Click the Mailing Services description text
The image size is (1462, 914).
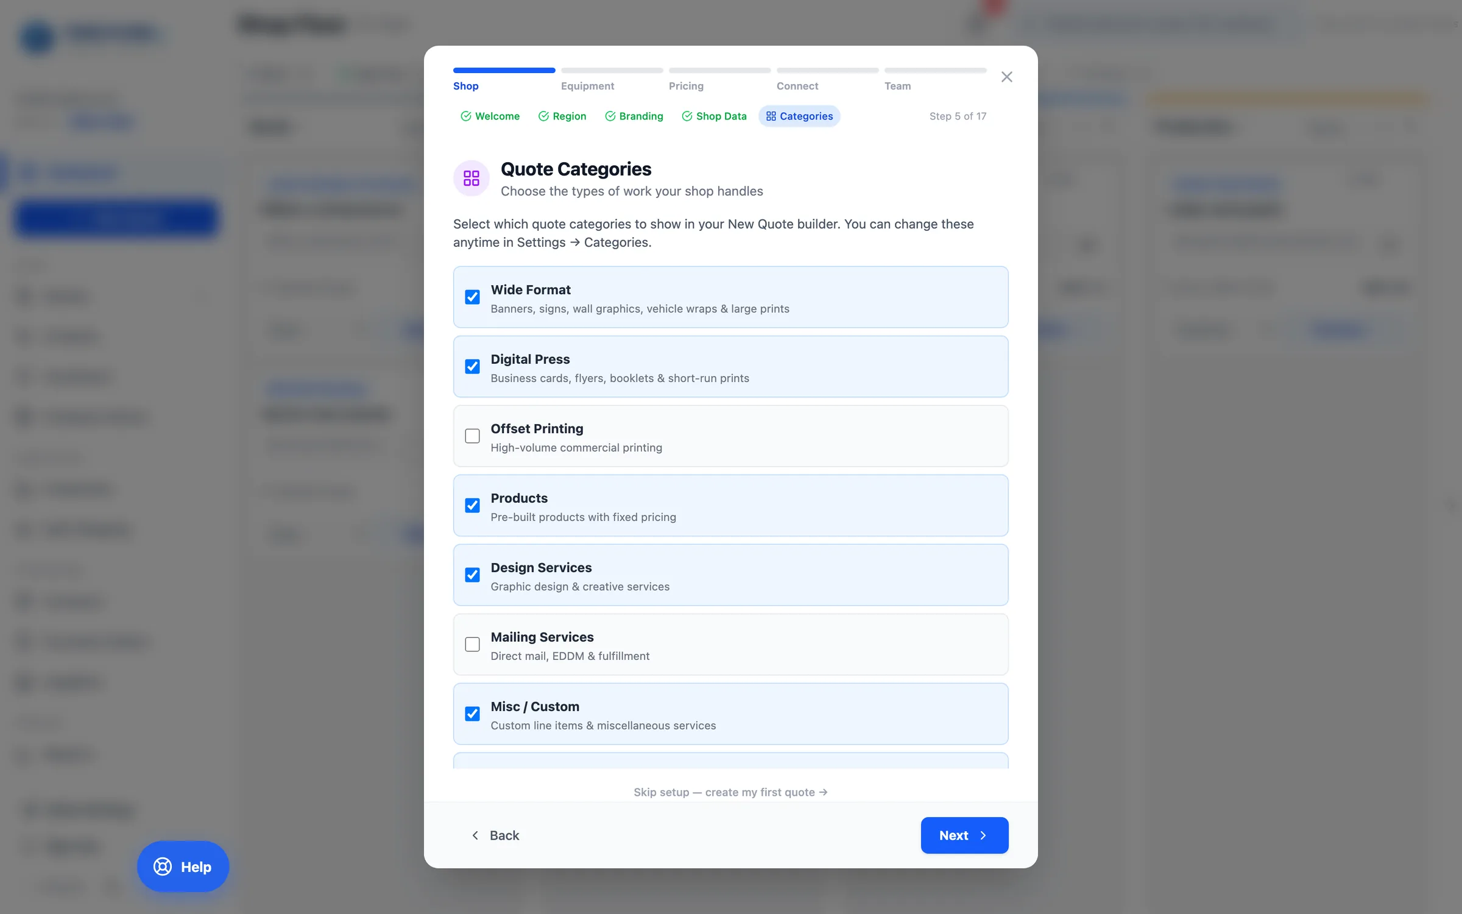click(570, 656)
